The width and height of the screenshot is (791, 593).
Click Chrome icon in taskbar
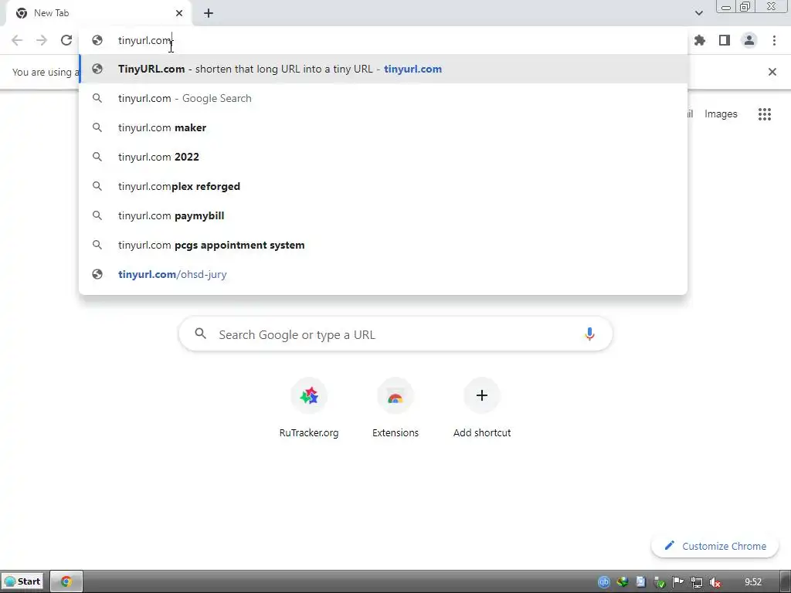coord(66,581)
